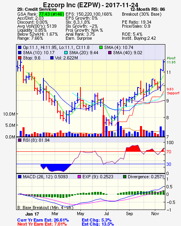Click the Breakout (30% Base) text
Viewport: 181px width, 226px height.
click(x=142, y=14)
